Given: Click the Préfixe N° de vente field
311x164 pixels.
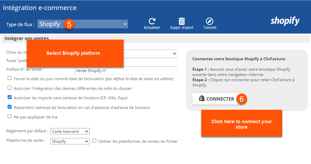Looking at the screenshot, I should (126, 71).
